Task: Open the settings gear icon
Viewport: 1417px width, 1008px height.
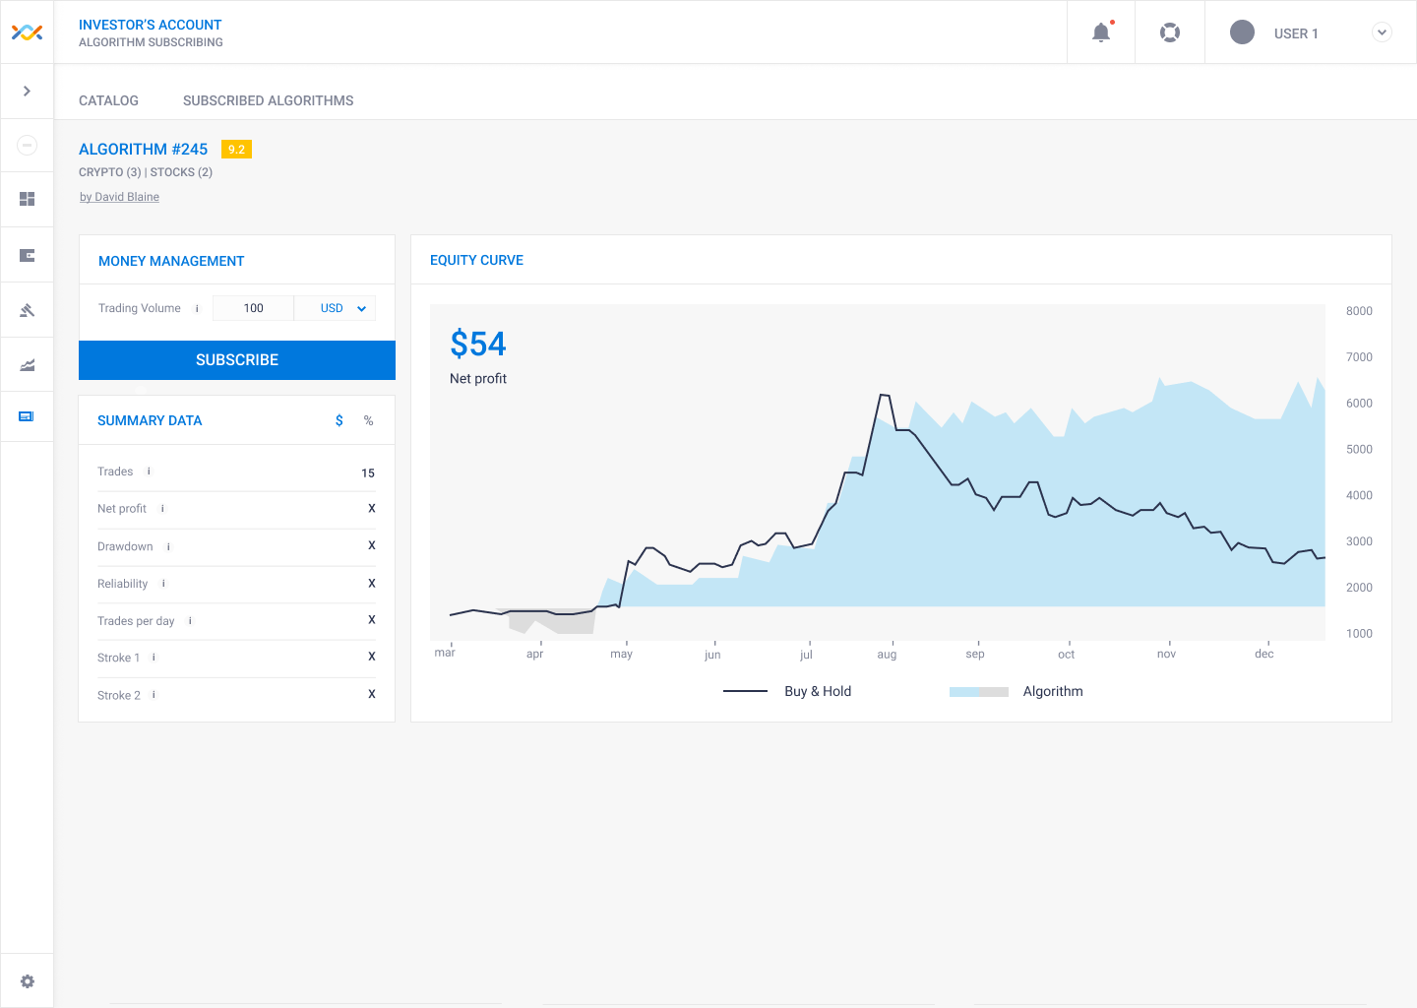Action: [27, 981]
